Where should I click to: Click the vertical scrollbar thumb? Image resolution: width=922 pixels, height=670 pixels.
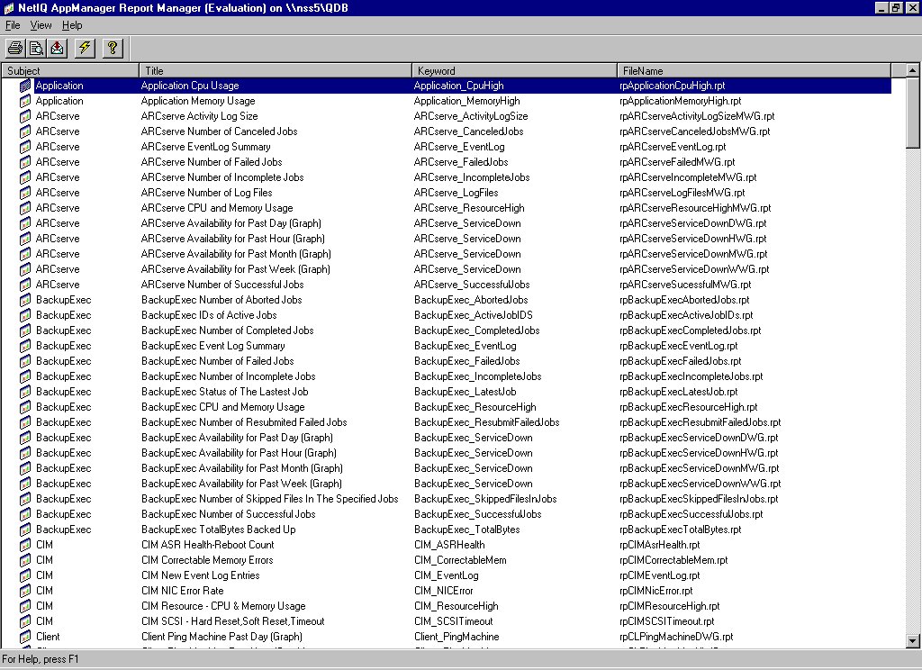[x=913, y=113]
